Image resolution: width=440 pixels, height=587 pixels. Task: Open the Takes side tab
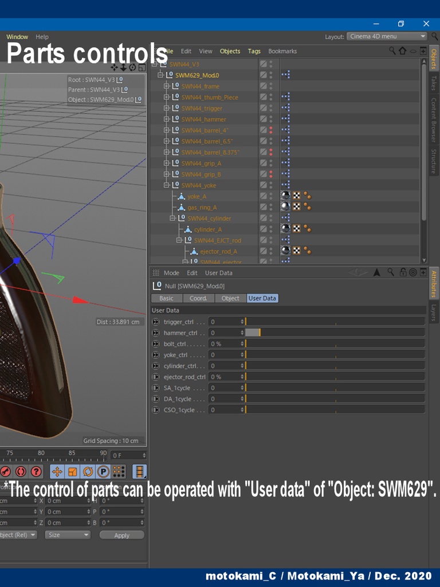(x=434, y=83)
